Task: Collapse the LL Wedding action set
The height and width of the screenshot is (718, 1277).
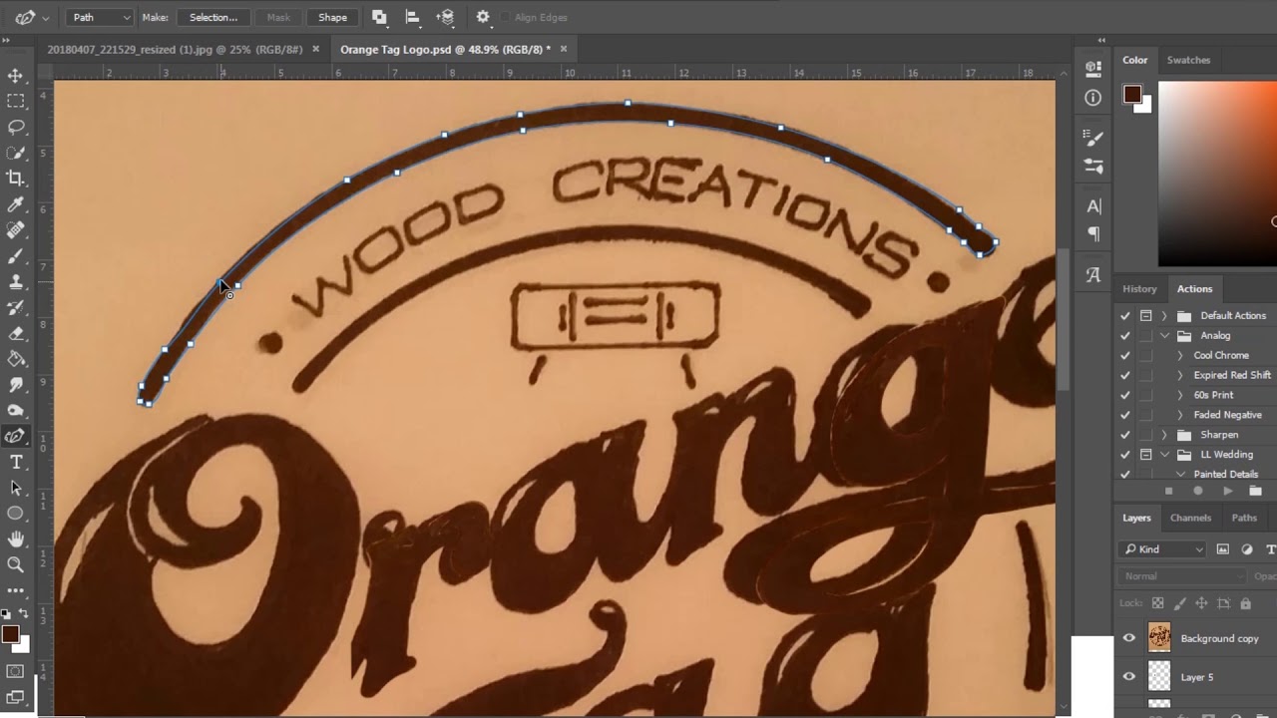Action: (x=1164, y=455)
